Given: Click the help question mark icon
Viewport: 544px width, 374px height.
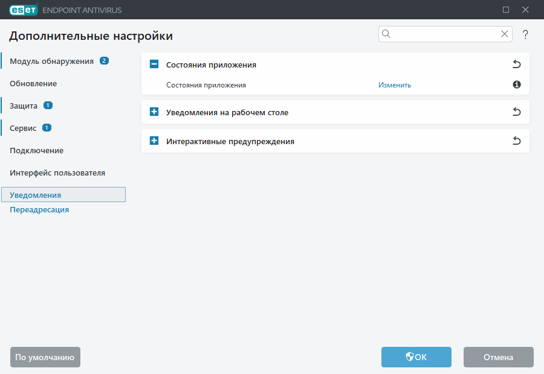Looking at the screenshot, I should tap(525, 34).
